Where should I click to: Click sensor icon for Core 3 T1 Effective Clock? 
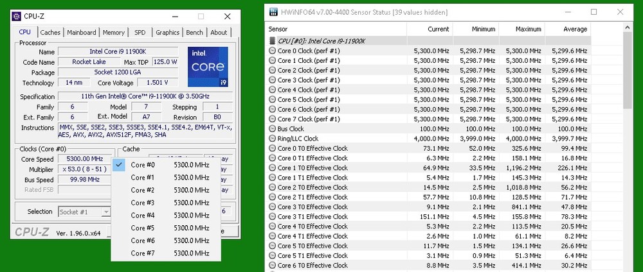[272, 217]
